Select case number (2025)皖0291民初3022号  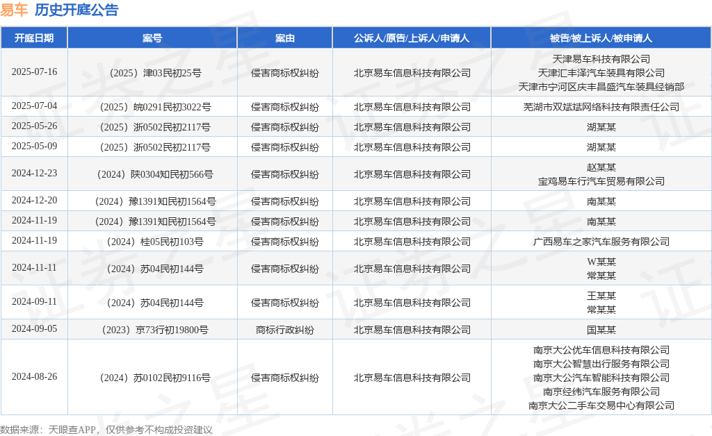155,107
